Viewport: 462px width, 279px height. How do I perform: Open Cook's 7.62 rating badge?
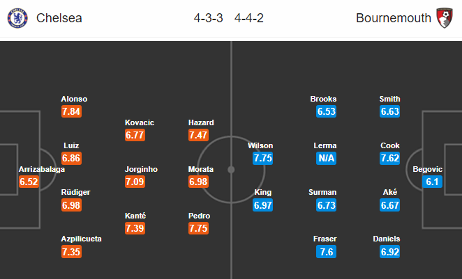point(389,158)
